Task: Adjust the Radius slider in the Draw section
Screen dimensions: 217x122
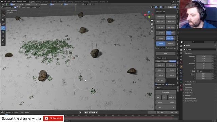Action: tap(165, 102)
